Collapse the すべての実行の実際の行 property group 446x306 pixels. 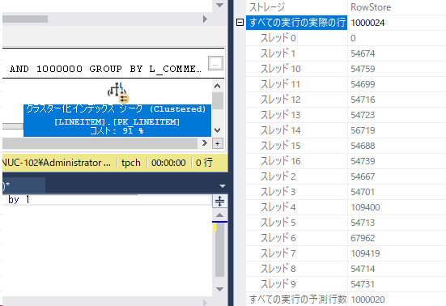tap(240, 22)
